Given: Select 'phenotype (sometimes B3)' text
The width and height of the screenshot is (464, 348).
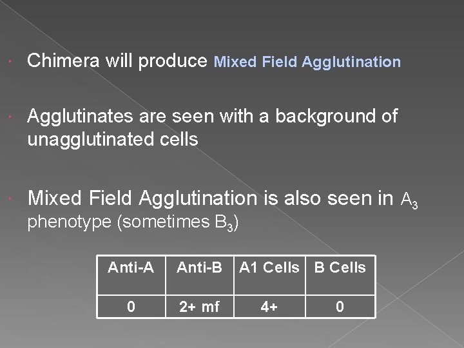Looking at the screenshot, I should point(133,222).
